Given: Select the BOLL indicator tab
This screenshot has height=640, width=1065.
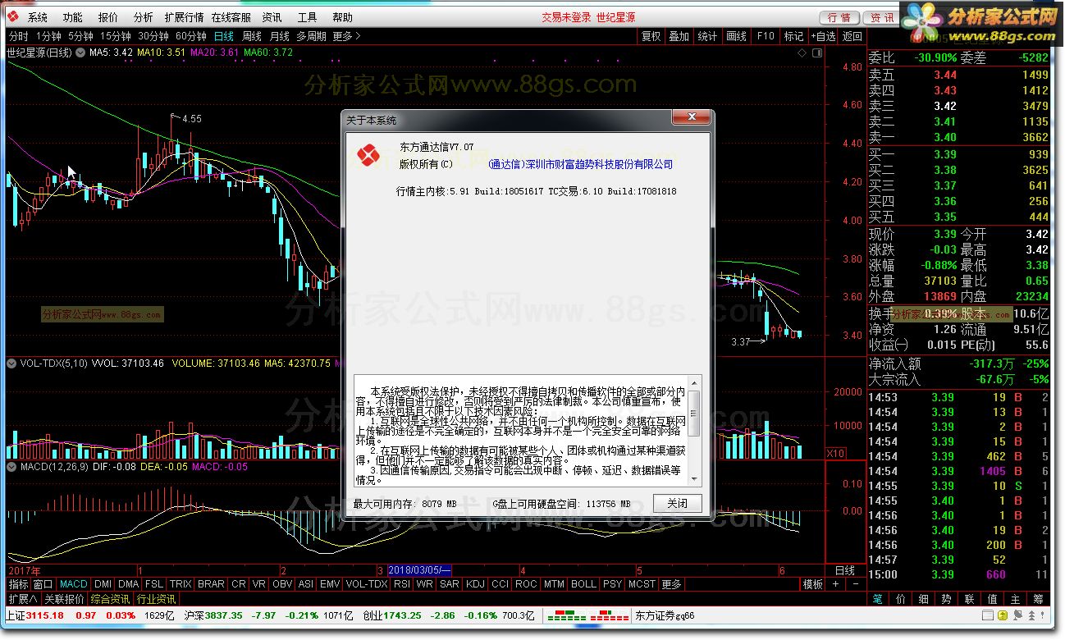Looking at the screenshot, I should (x=583, y=584).
